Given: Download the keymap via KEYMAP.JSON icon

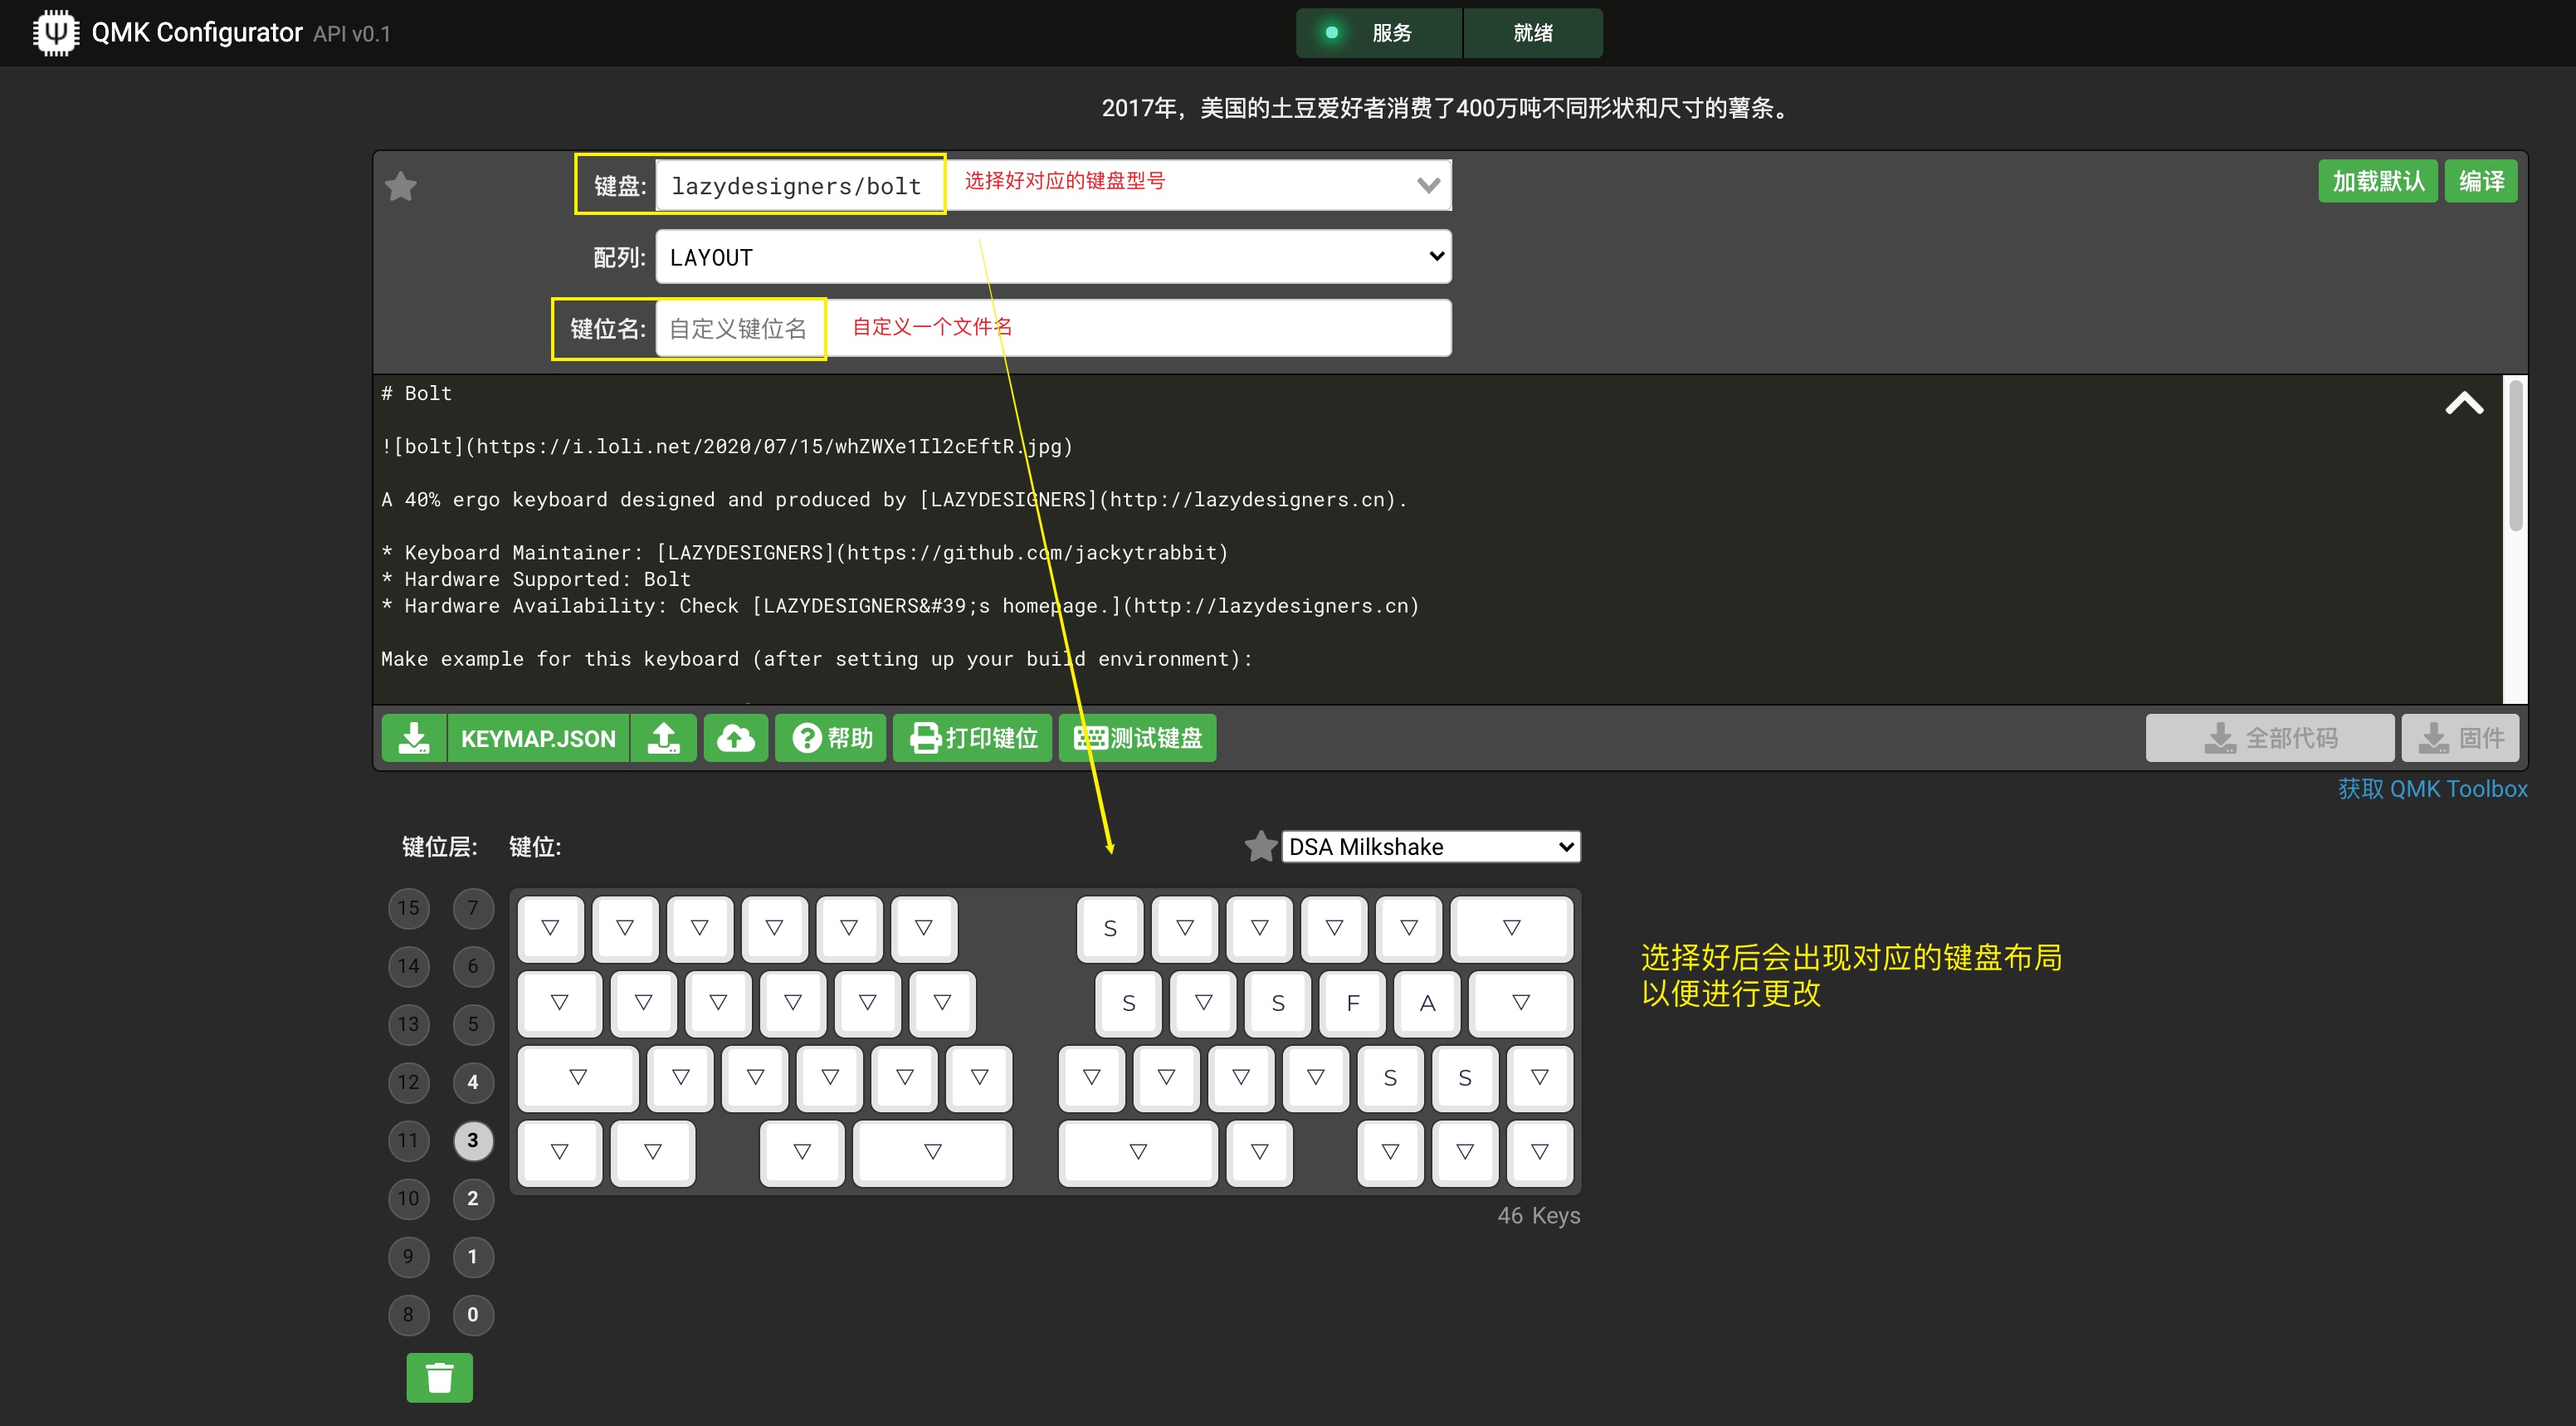Looking at the screenshot, I should (414, 737).
